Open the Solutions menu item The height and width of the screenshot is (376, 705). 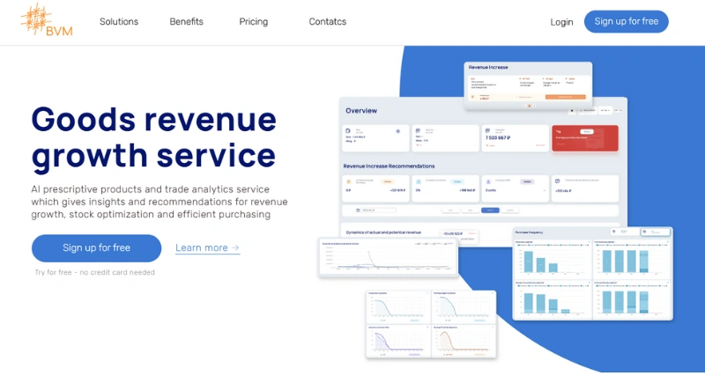click(119, 22)
